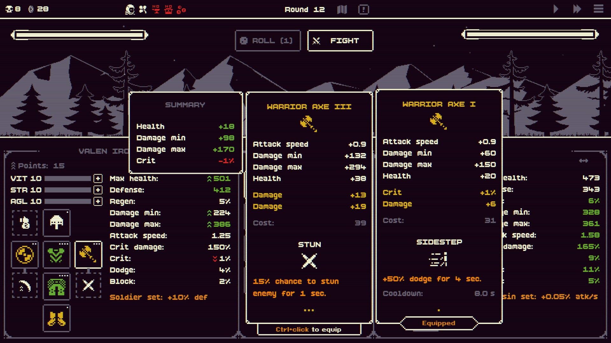The image size is (611, 343).
Task: Click the Defense value 412
Action: click(x=221, y=190)
